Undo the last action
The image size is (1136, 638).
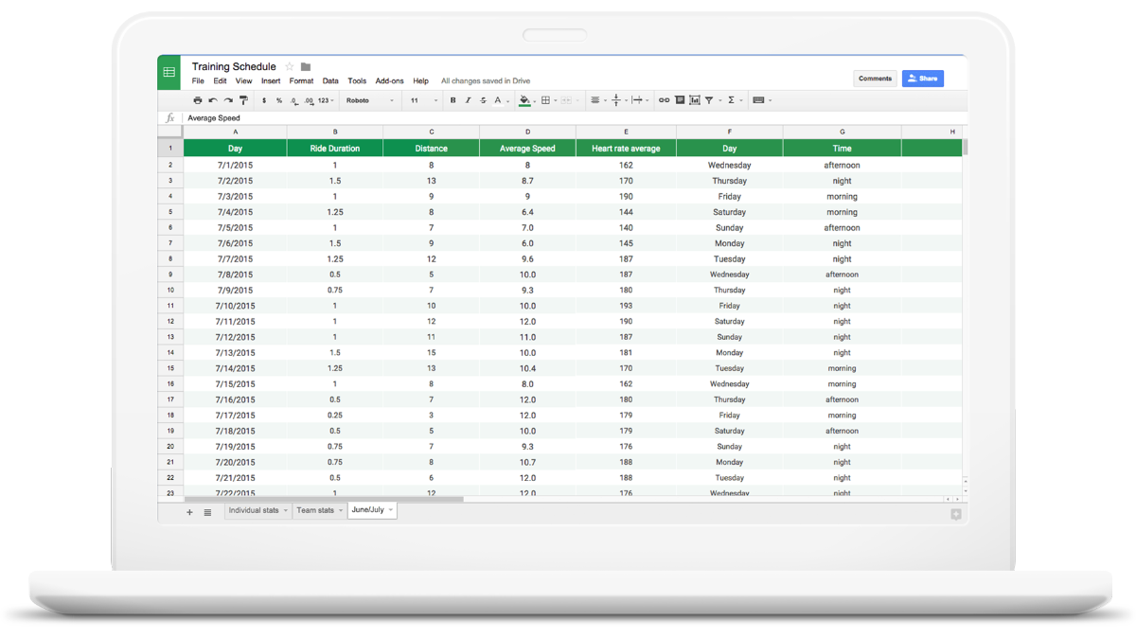point(213,100)
